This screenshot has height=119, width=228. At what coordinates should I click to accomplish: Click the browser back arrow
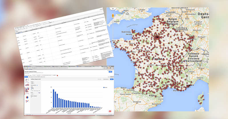(25, 68)
